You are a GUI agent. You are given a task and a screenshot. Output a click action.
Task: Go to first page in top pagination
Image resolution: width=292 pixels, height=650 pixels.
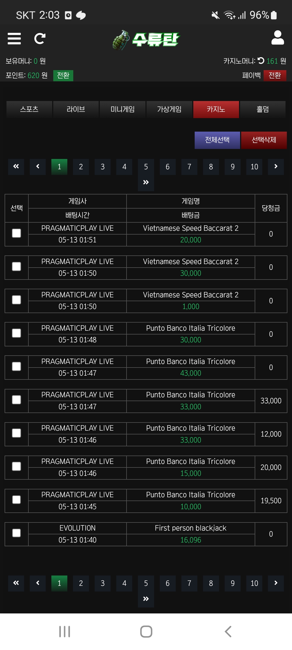pyautogui.click(x=16, y=167)
